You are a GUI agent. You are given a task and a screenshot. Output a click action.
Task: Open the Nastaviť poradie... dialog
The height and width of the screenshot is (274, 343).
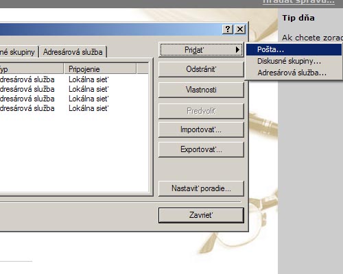tap(201, 188)
